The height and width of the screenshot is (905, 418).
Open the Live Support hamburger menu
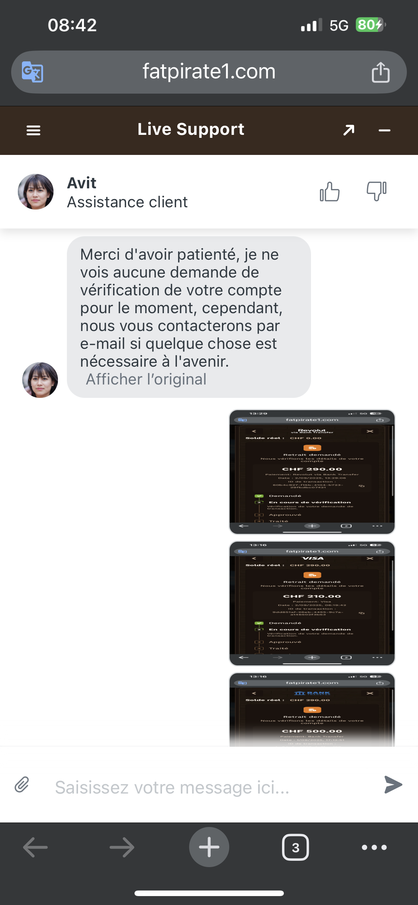click(x=33, y=130)
